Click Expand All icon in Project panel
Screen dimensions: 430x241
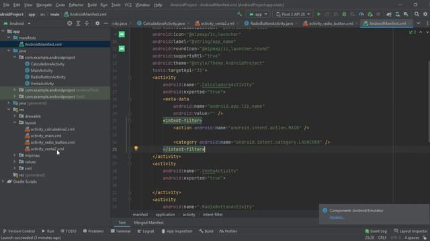pos(78,23)
